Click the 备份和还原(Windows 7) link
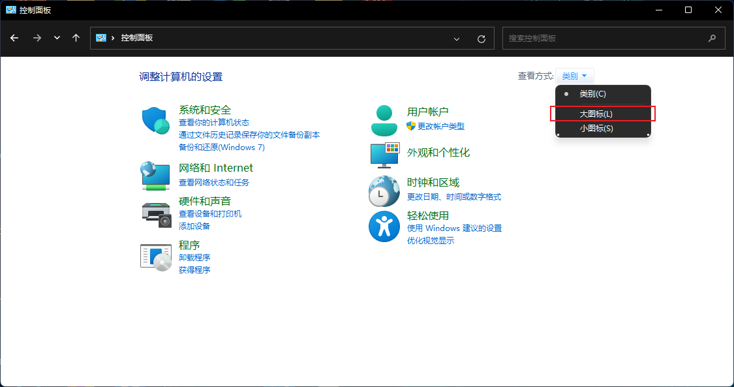 point(221,147)
